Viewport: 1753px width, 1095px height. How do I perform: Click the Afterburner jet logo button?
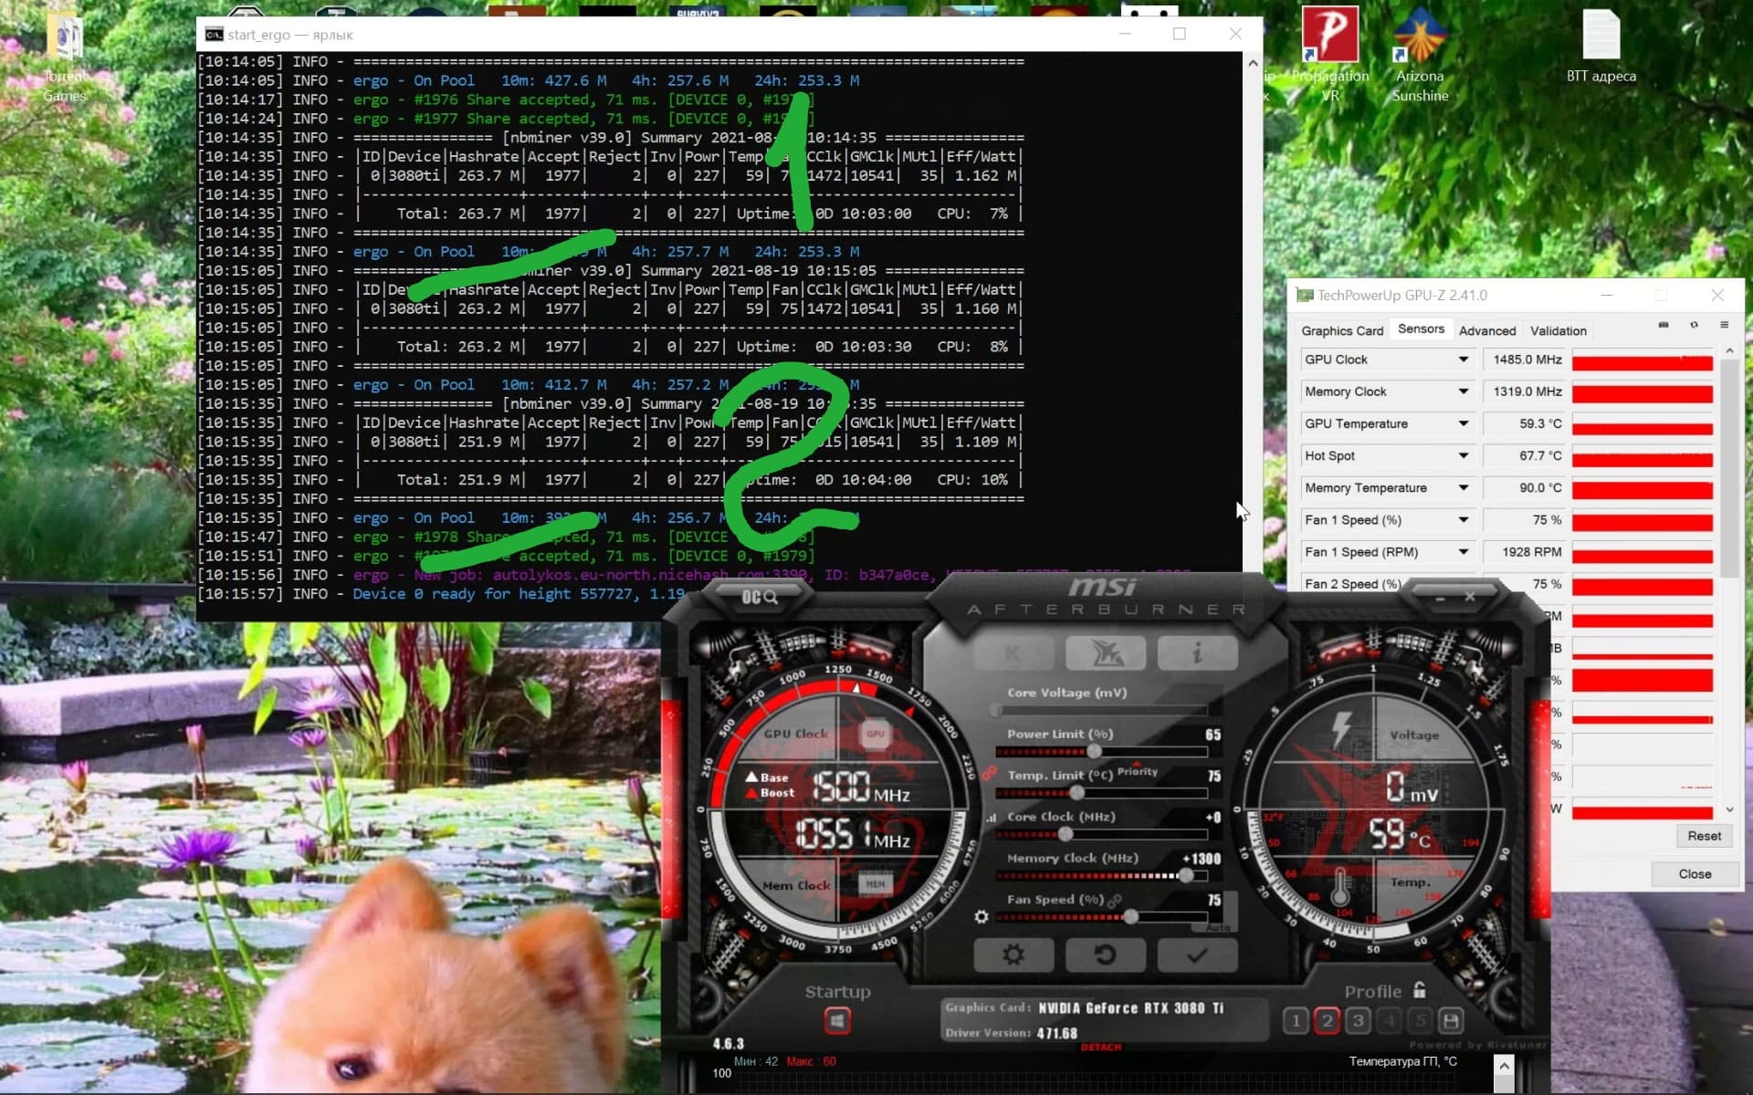[1106, 652]
